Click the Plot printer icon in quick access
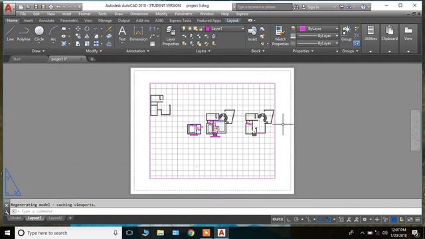The width and height of the screenshot is (425, 239). [50, 7]
